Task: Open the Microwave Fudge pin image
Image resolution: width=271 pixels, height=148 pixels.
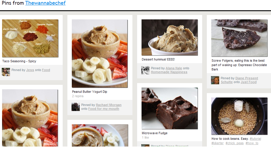Action: [169, 108]
